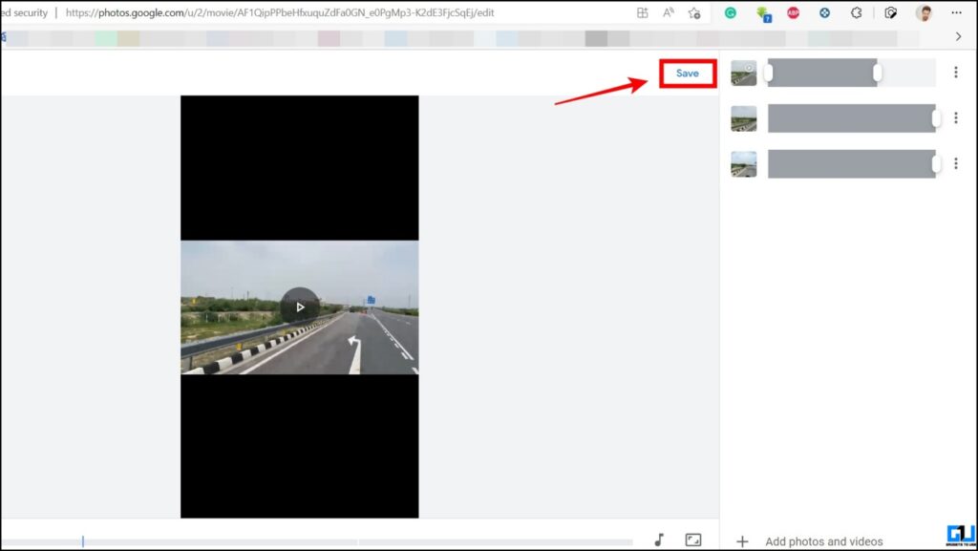Click the timeline playhead marker

(83, 541)
